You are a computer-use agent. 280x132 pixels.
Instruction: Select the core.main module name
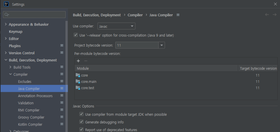click(x=89, y=82)
